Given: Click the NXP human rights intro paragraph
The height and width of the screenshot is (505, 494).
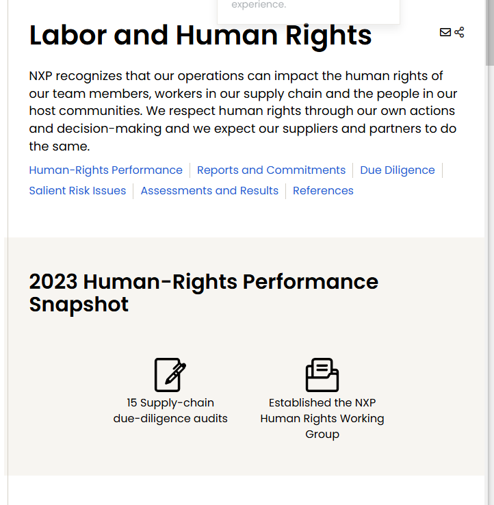Looking at the screenshot, I should [x=243, y=111].
